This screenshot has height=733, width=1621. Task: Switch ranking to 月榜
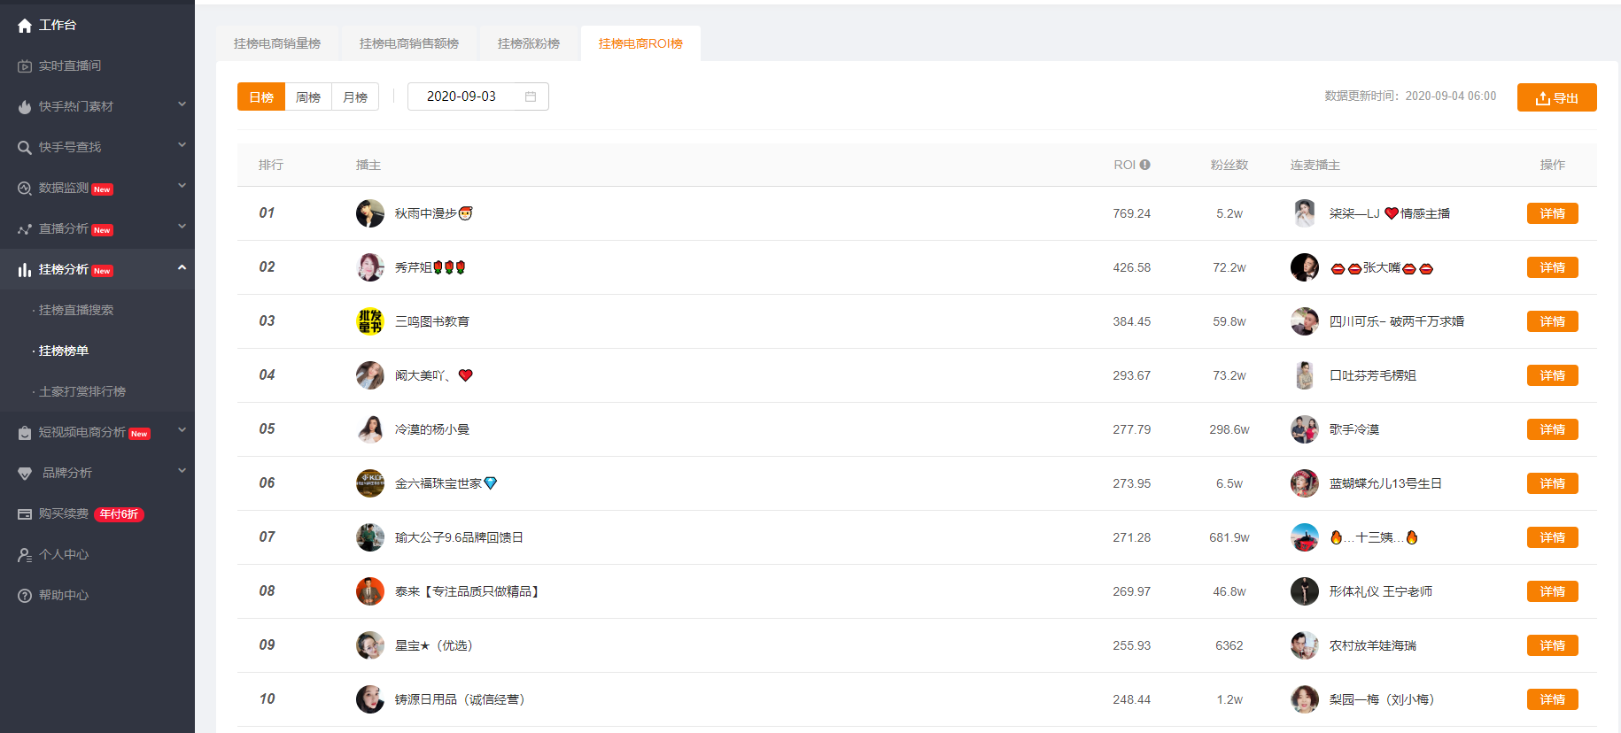coord(355,97)
